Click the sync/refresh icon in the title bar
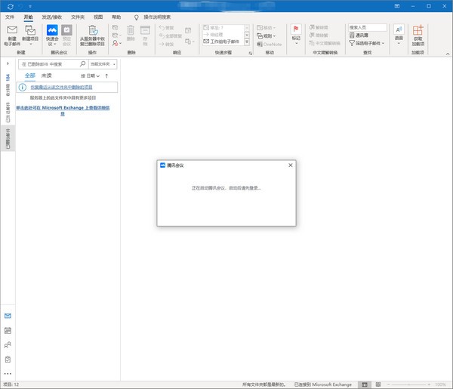The height and width of the screenshot is (389, 453). [x=9, y=5]
